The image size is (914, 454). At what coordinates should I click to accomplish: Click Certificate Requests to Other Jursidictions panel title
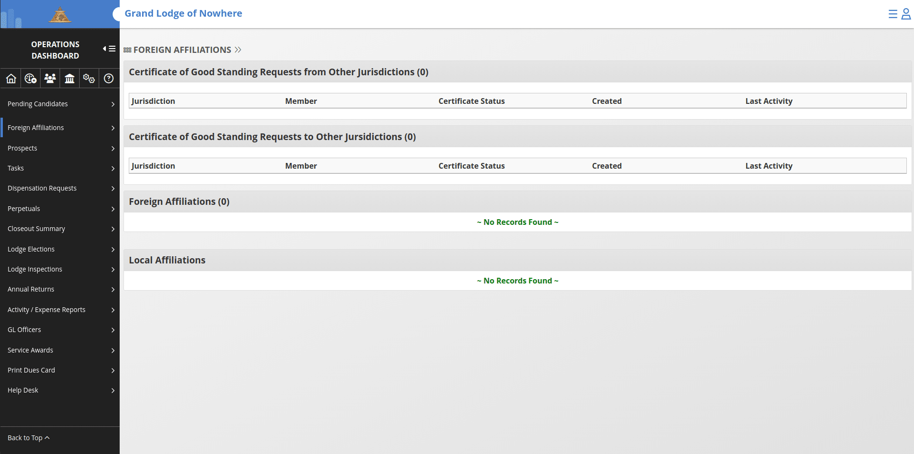[x=272, y=137]
